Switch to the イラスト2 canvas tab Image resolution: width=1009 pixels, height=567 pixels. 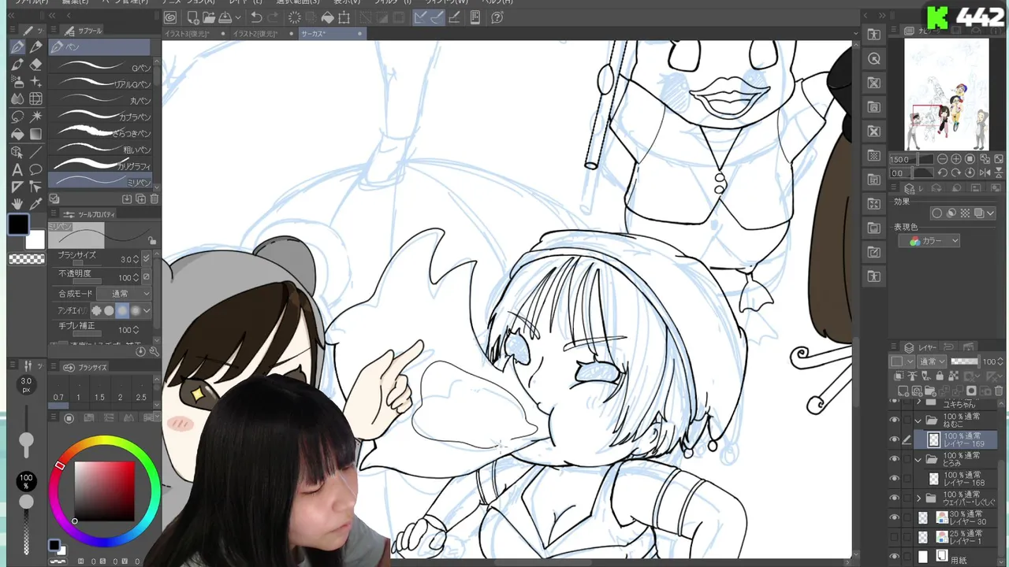click(256, 34)
